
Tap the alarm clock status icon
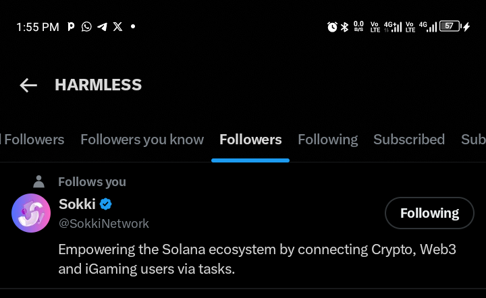tap(332, 27)
